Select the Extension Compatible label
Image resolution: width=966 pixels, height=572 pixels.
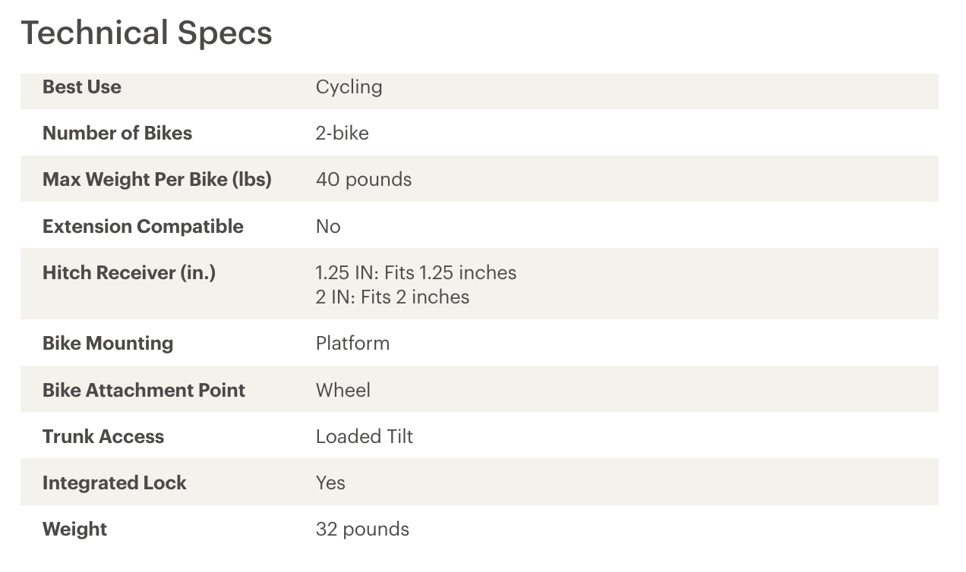click(x=143, y=227)
